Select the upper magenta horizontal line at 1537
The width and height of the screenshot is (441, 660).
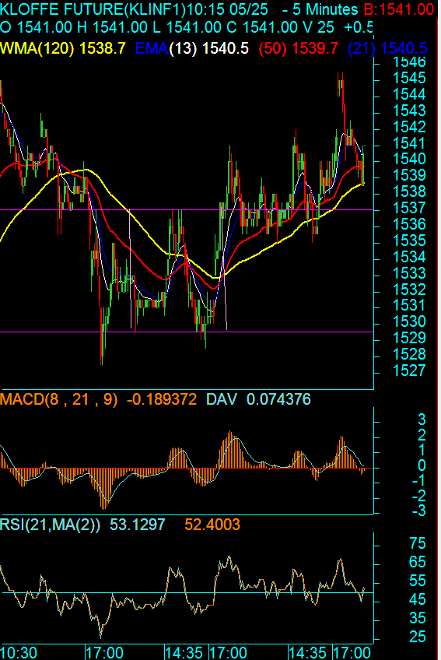click(x=187, y=209)
